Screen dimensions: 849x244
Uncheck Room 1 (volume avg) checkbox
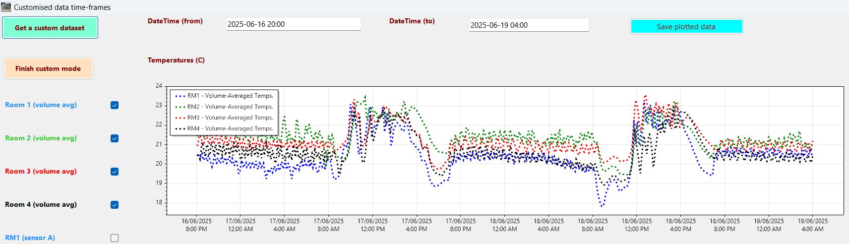click(115, 105)
